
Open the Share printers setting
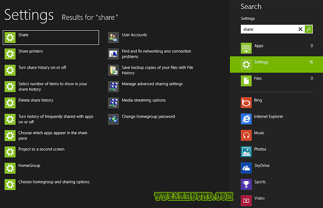click(30, 52)
